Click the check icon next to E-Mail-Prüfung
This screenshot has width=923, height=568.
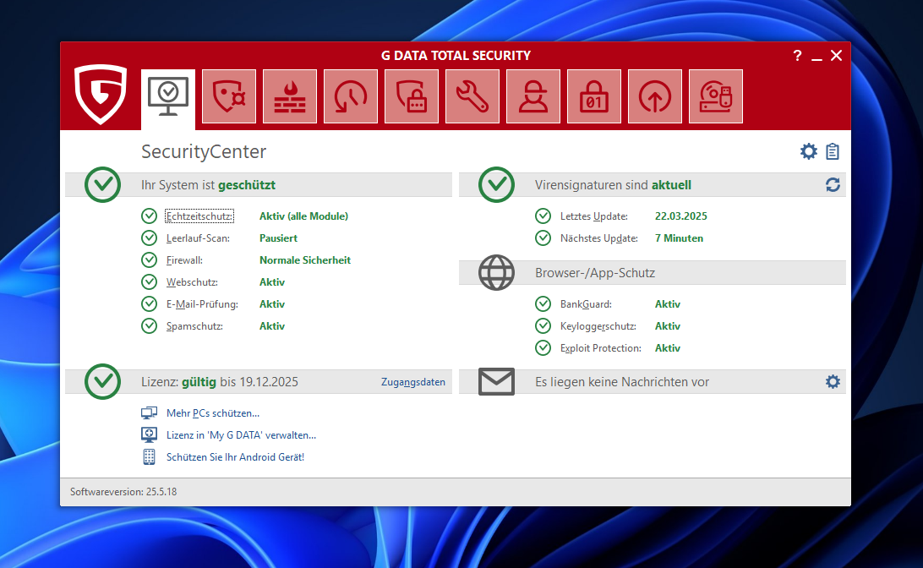click(x=149, y=303)
